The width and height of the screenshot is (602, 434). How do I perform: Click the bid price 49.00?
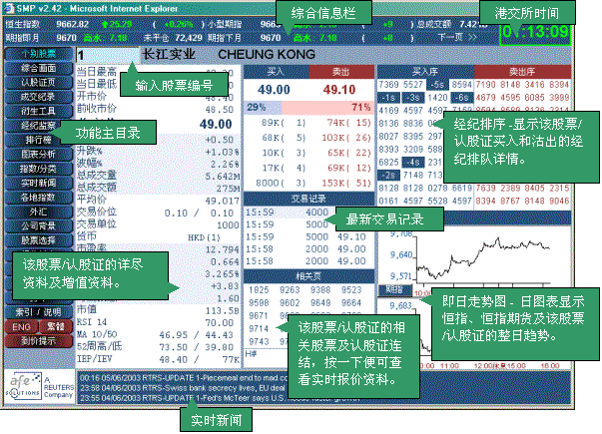click(274, 90)
